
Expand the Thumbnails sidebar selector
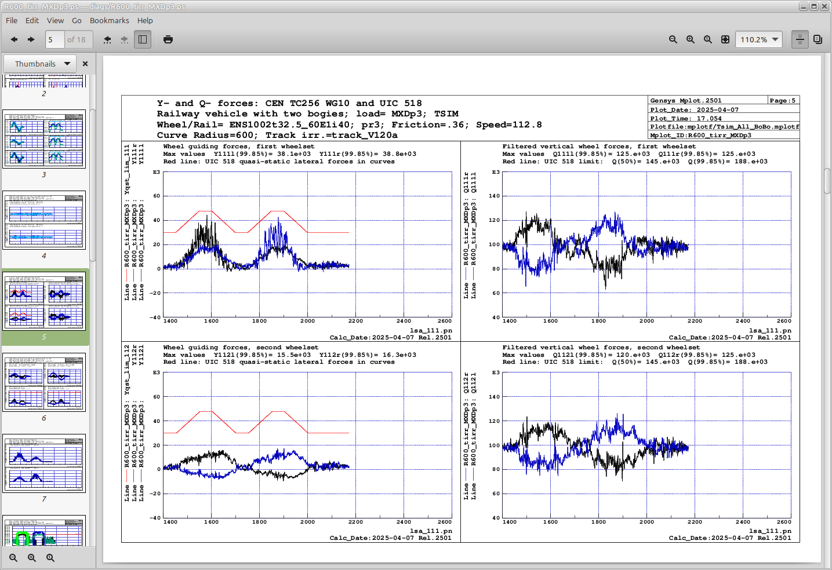(41, 64)
